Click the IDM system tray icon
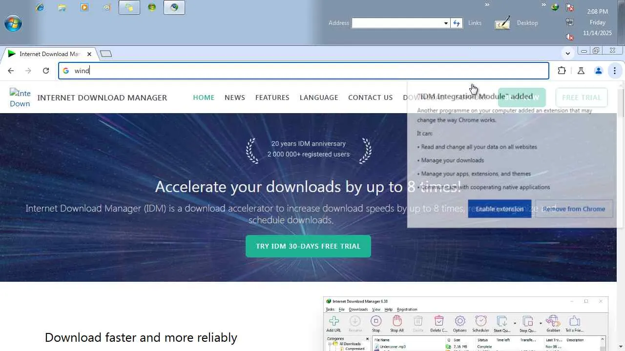Image resolution: width=625 pixels, height=351 pixels. (x=555, y=7)
